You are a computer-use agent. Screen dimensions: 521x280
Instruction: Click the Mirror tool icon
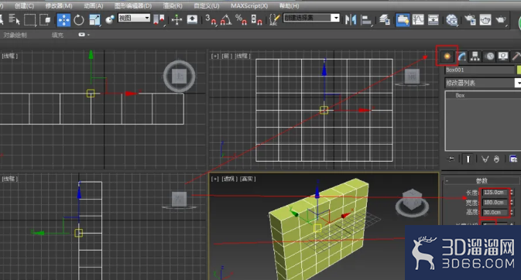click(351, 20)
